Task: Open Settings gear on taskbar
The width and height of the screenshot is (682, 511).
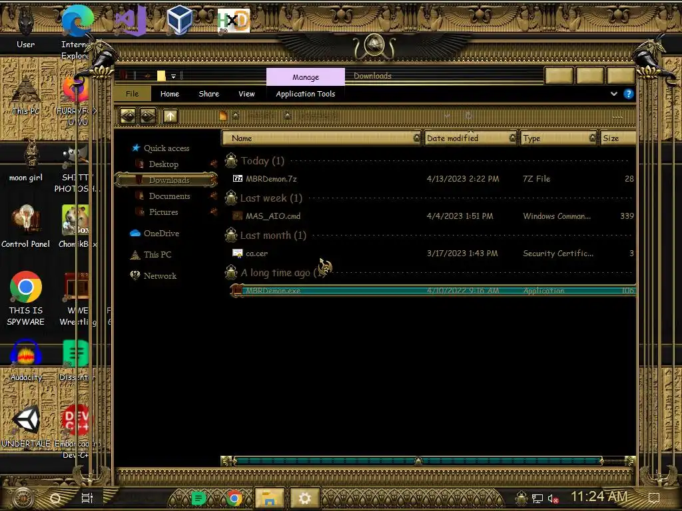Action: pos(304,498)
